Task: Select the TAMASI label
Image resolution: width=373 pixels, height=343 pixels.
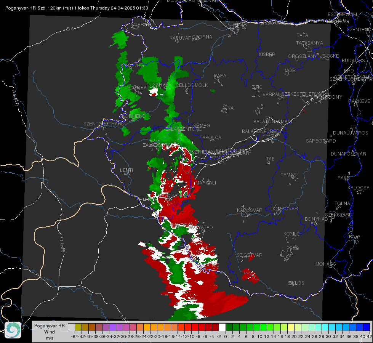Action: click(x=289, y=175)
